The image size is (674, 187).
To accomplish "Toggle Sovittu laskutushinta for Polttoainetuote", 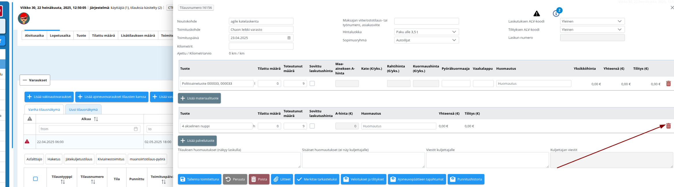I will click(312, 84).
